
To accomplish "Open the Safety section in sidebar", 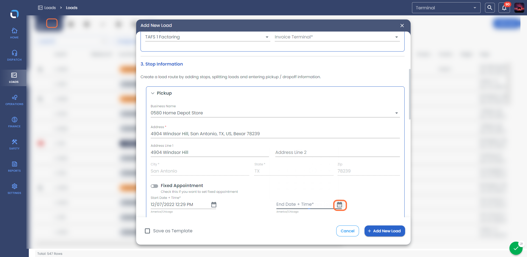I will 14,145.
